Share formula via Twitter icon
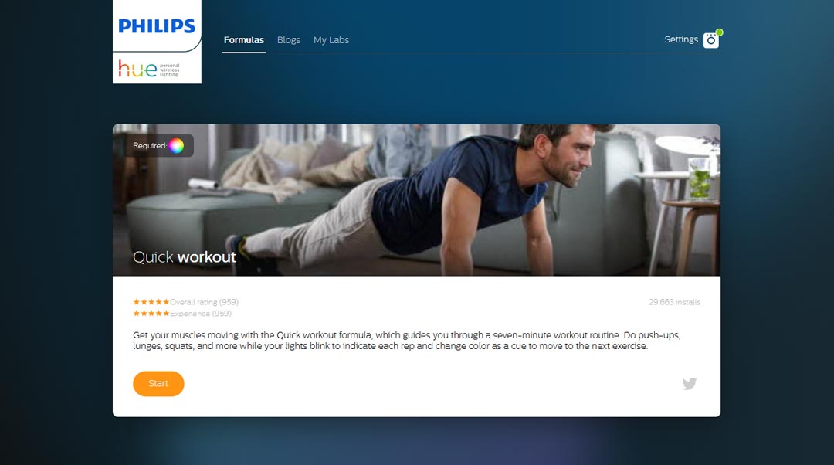 click(690, 384)
